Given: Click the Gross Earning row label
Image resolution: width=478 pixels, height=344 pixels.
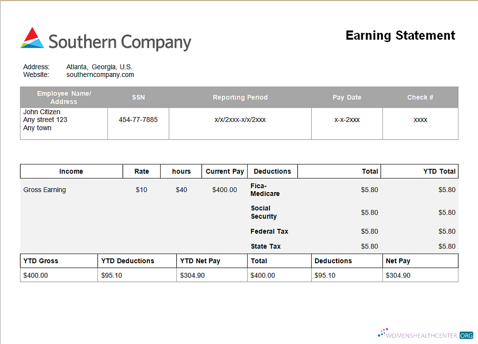Looking at the screenshot, I should (45, 190).
